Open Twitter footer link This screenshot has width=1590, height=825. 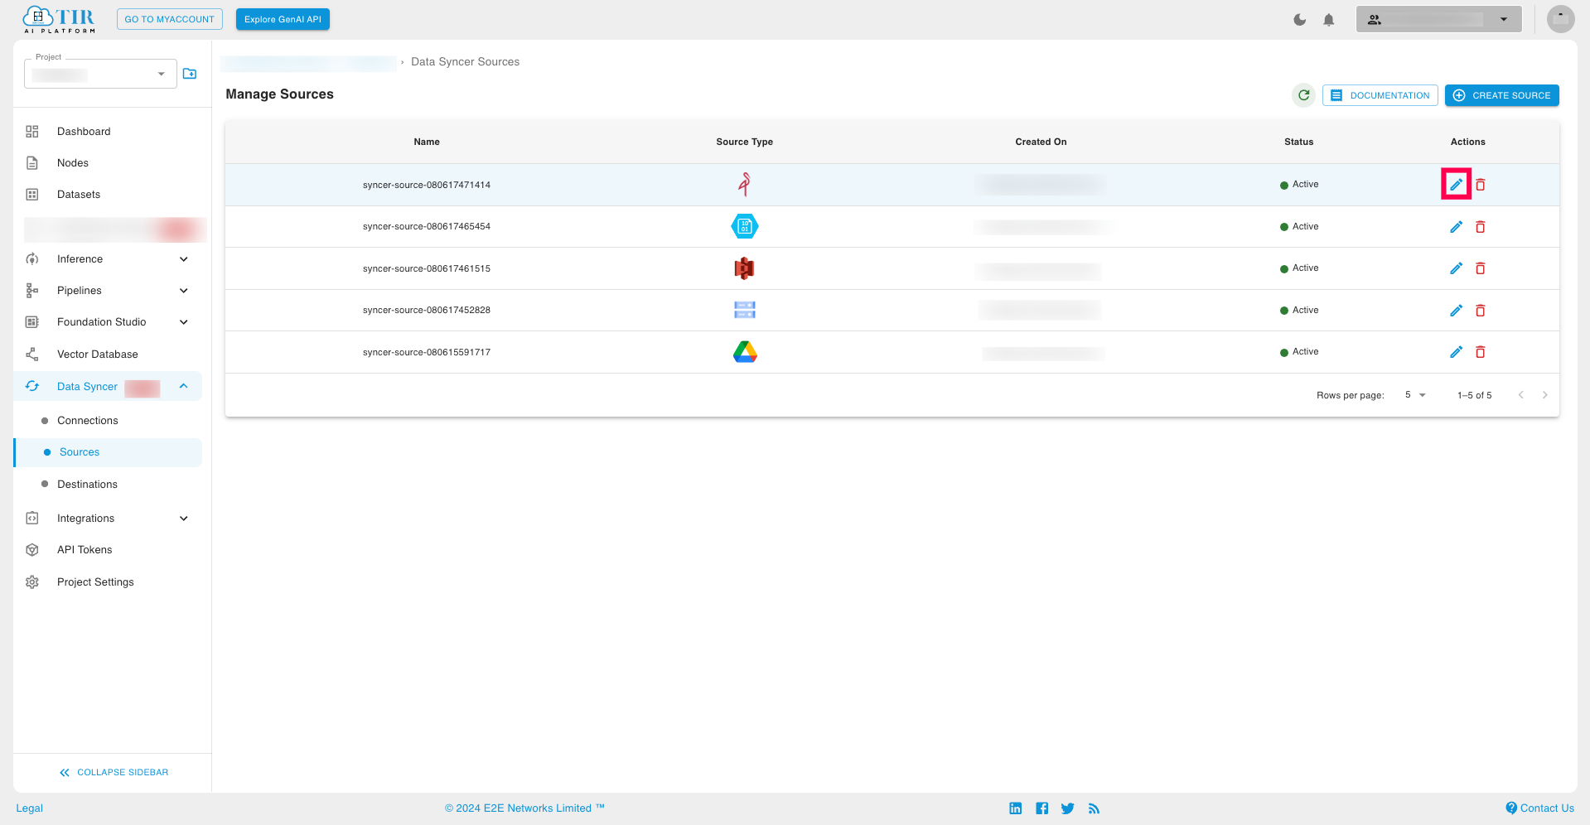tap(1068, 808)
